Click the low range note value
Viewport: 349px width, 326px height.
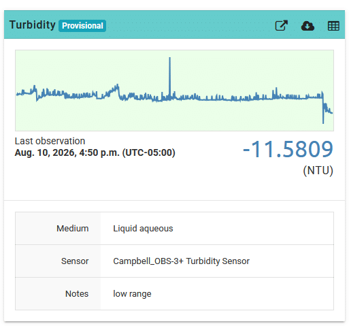point(132,294)
